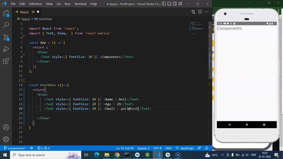Open editor More Actions ellipsis

tap(207, 12)
